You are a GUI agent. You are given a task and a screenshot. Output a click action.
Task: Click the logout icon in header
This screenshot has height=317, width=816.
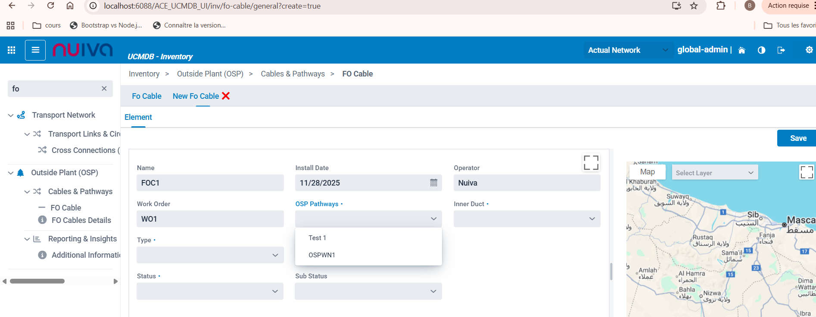coord(781,50)
